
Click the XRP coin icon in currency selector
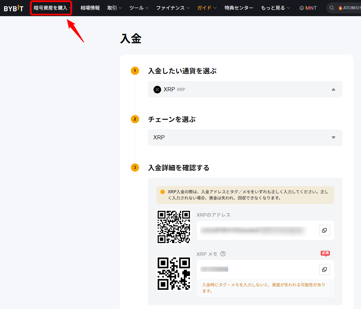tap(157, 90)
